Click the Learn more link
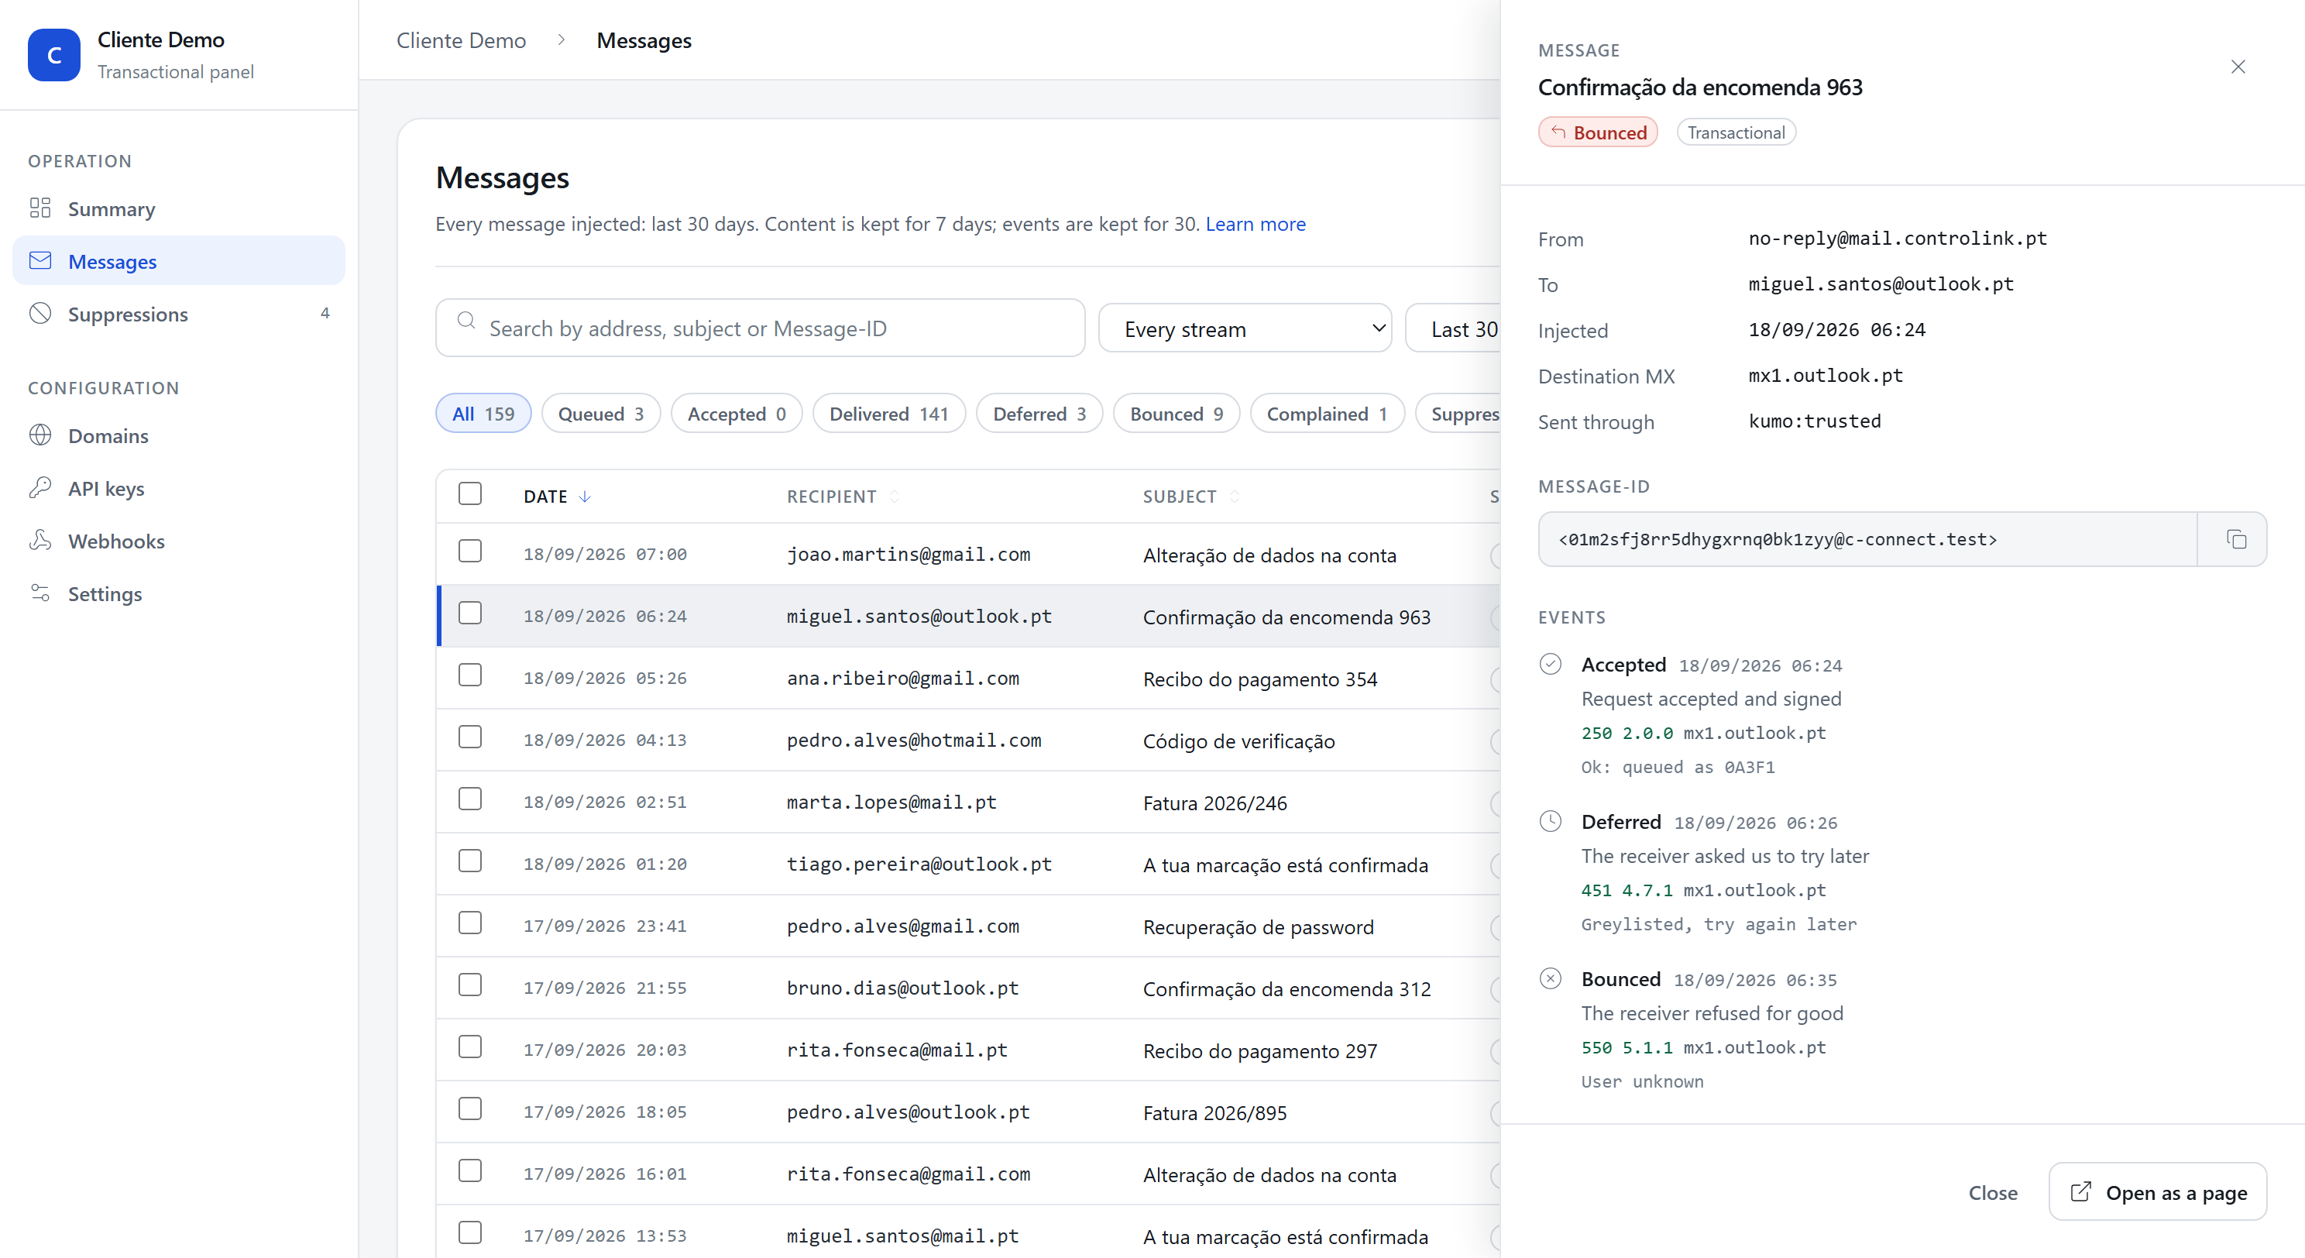The height and width of the screenshot is (1258, 2305). [x=1256, y=224]
